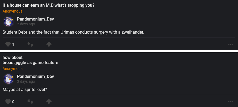Click the Anonymous label under the game feature question
The width and height of the screenshot is (238, 107).
click(x=13, y=69)
